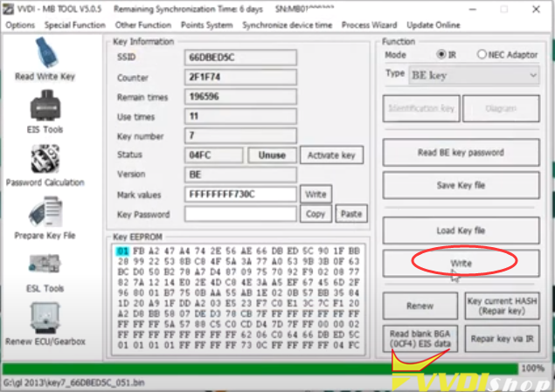Click the Read BE key password button
Image resolution: width=555 pixels, height=392 pixels.
(461, 152)
